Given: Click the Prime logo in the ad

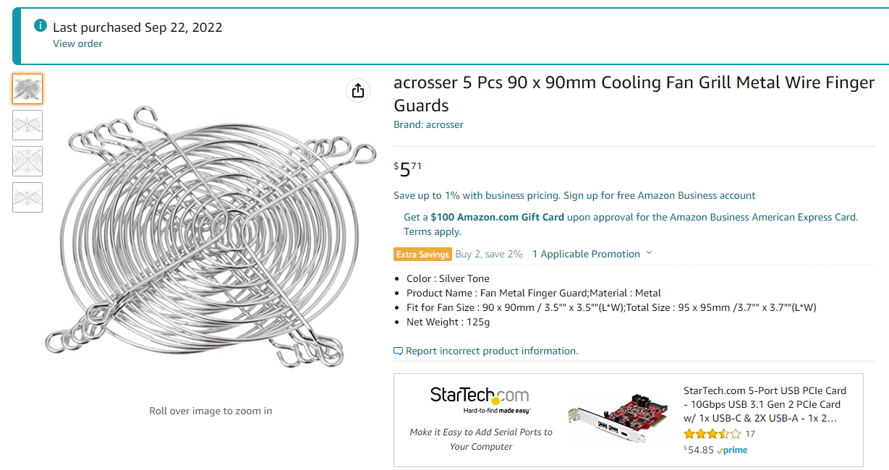Looking at the screenshot, I should coord(733,450).
